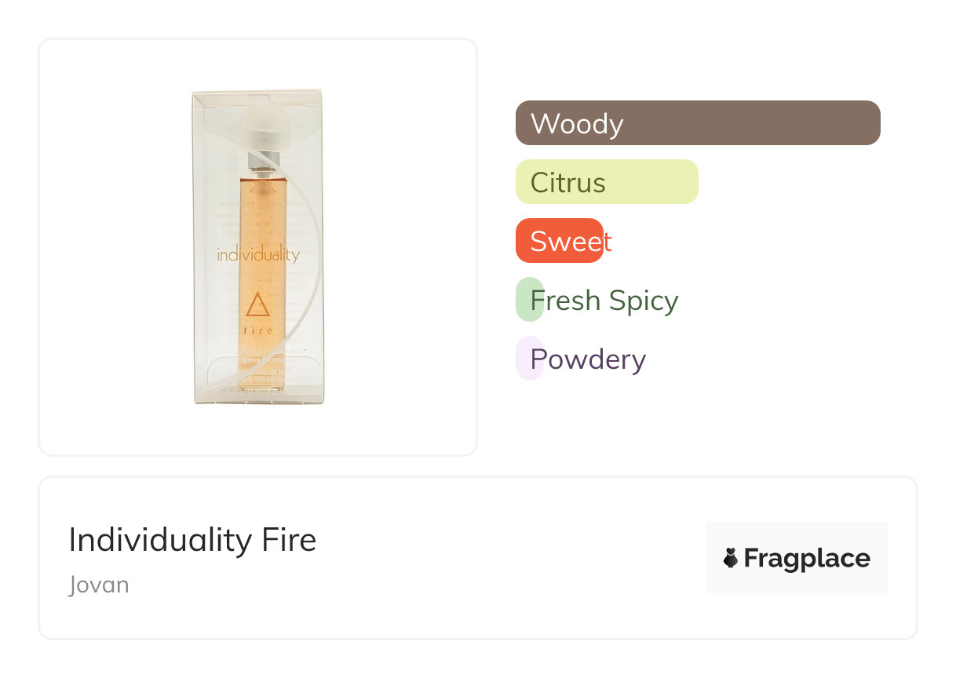
Task: Open the Jovan brand link
Action: pyautogui.click(x=99, y=585)
